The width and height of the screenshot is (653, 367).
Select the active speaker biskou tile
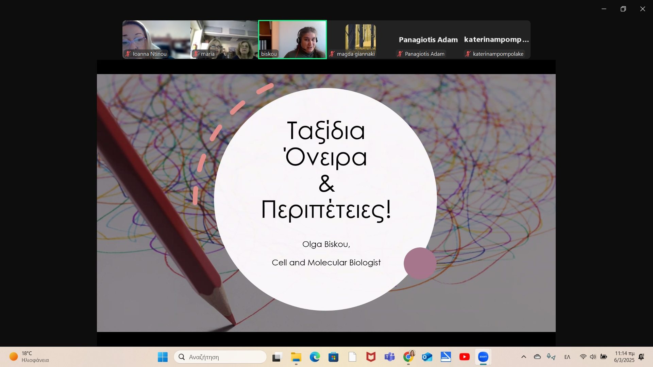tap(292, 39)
